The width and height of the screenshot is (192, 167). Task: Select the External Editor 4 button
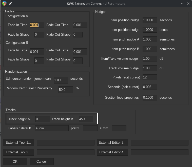pos(112,152)
